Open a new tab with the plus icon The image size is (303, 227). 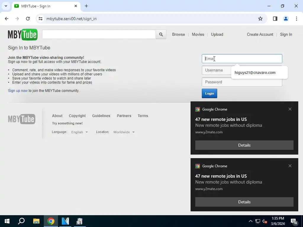pos(86,6)
